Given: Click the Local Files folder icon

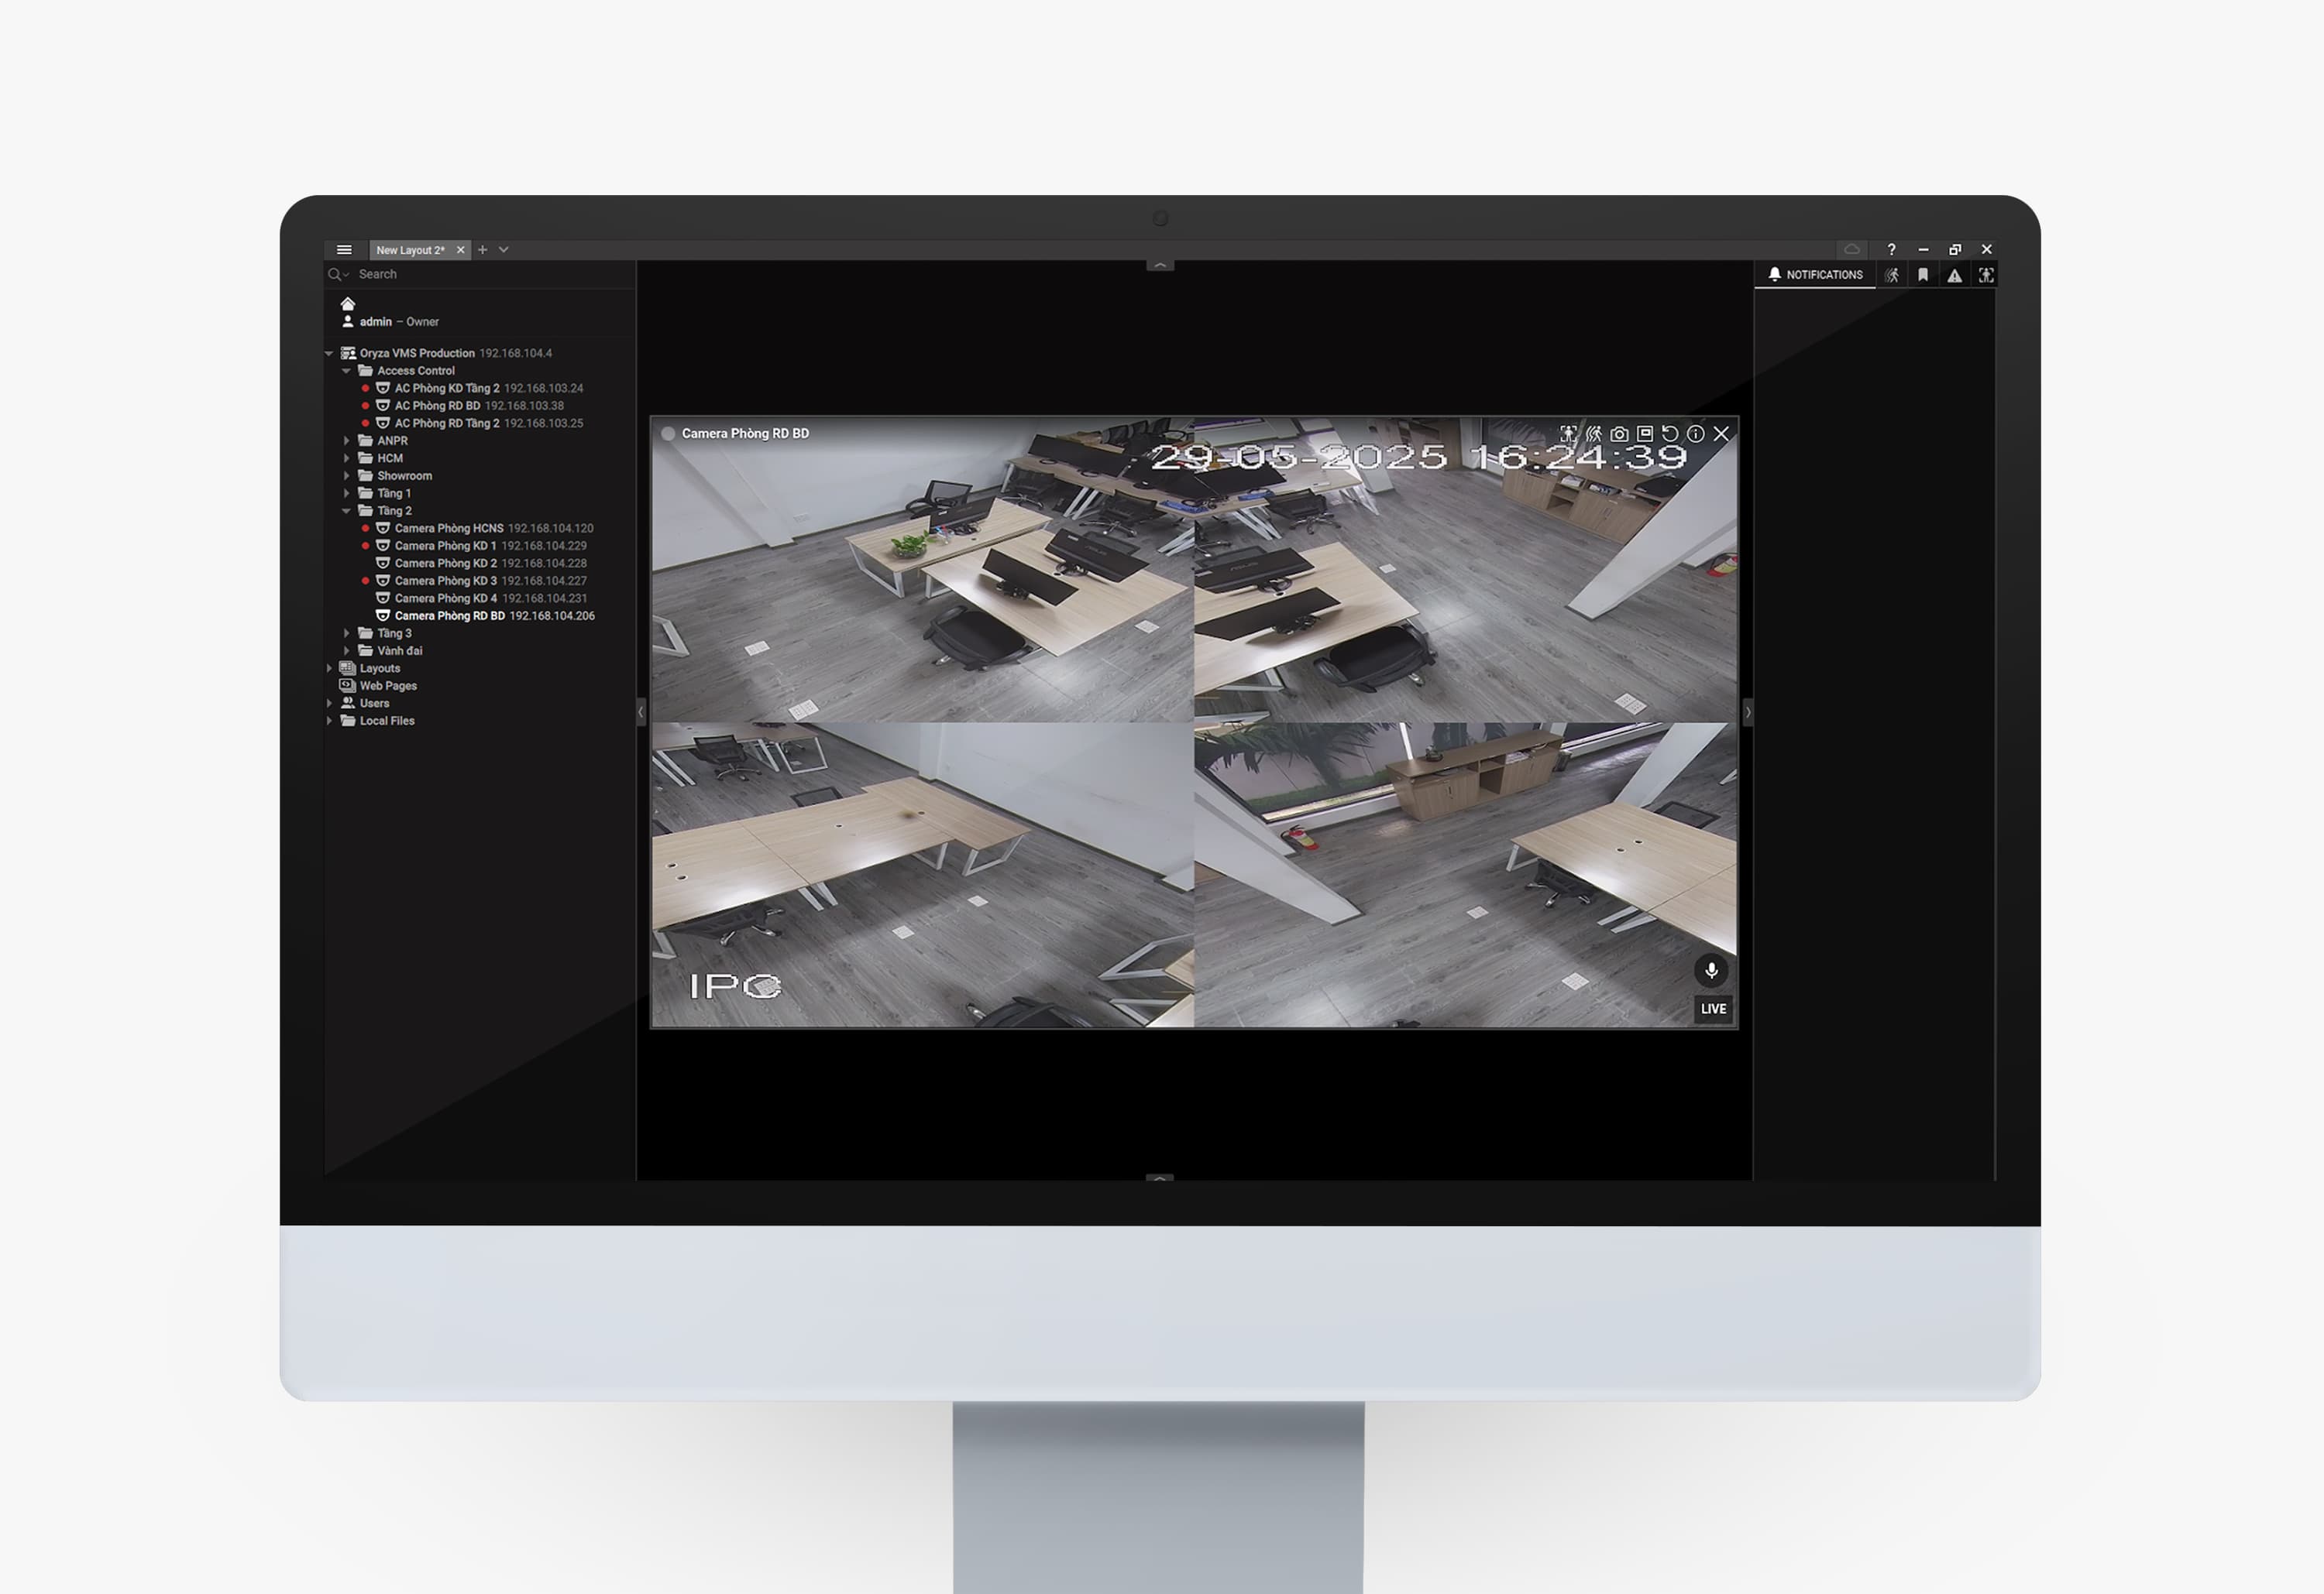Looking at the screenshot, I should coord(347,721).
